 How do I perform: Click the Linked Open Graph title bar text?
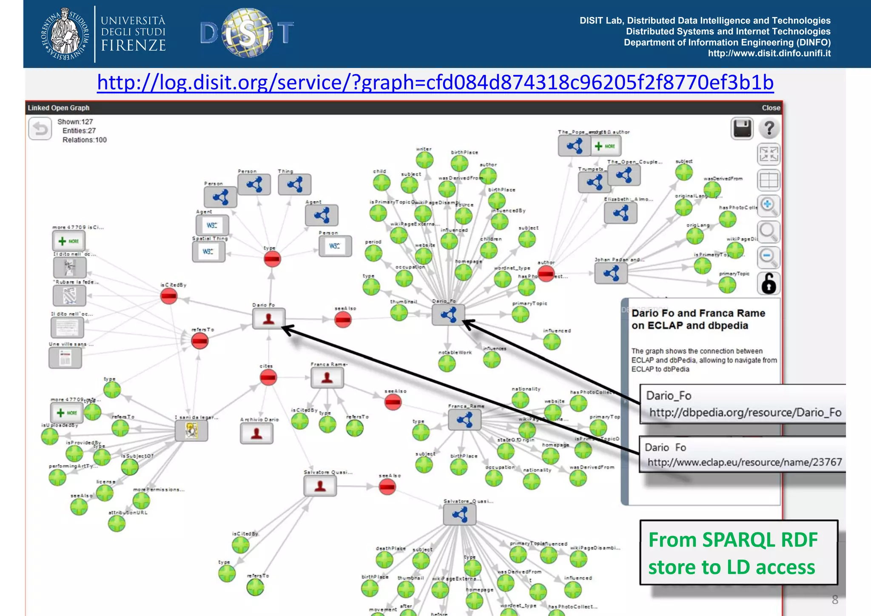[59, 108]
